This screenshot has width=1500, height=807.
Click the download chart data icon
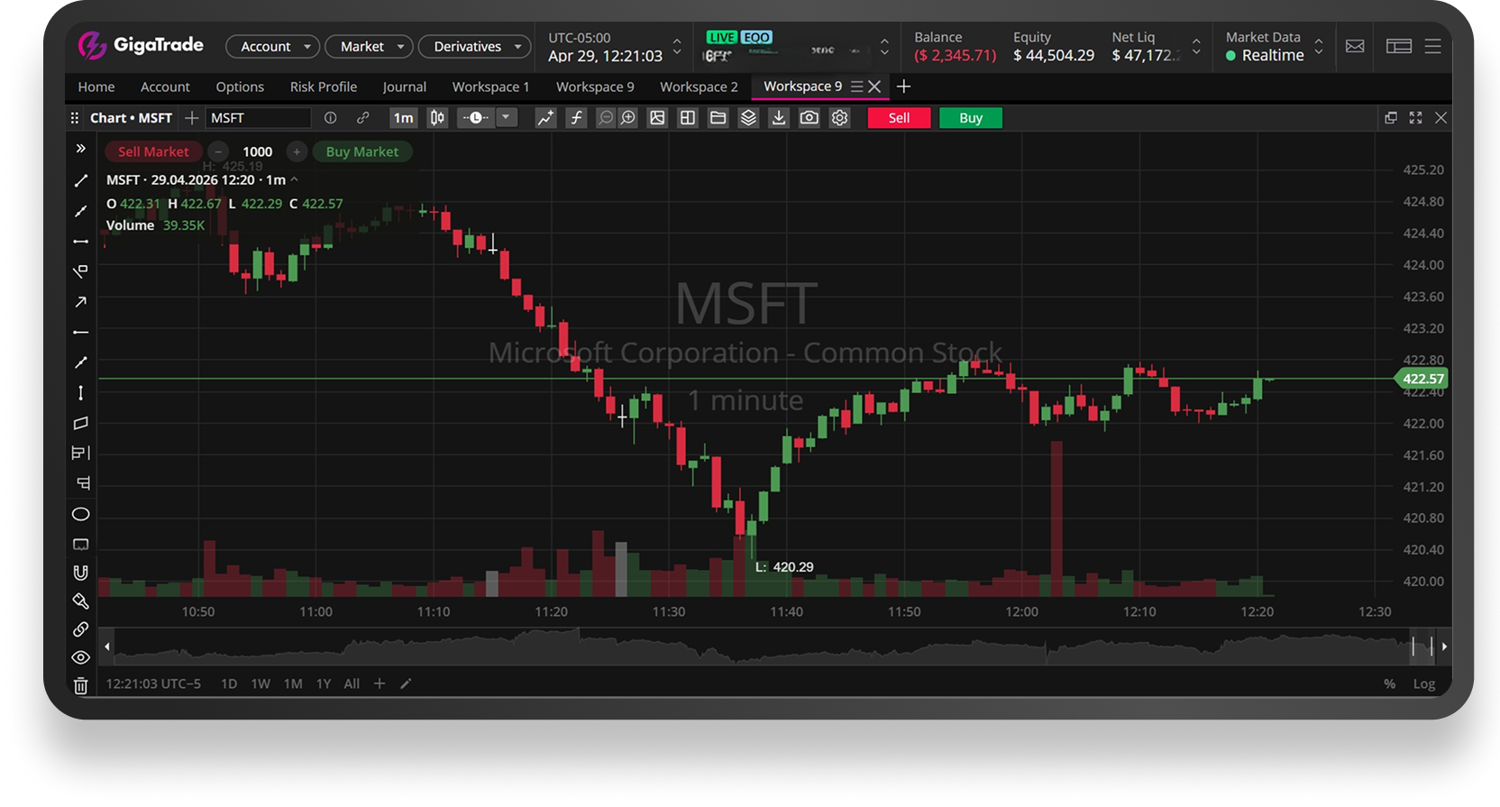(779, 118)
